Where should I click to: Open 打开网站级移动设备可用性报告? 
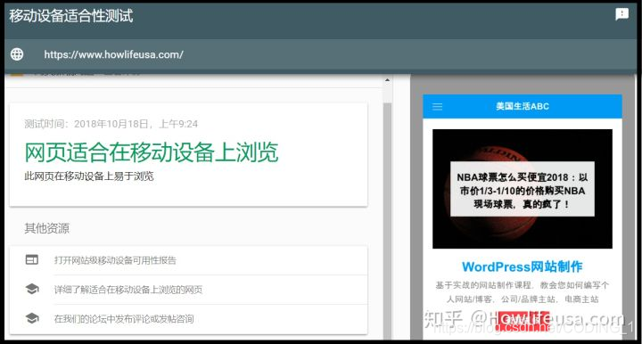pyautogui.click(x=115, y=260)
